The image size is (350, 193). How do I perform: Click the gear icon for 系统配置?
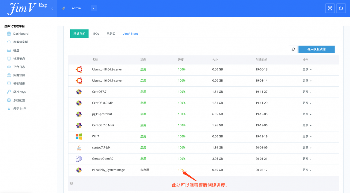coord(9,100)
